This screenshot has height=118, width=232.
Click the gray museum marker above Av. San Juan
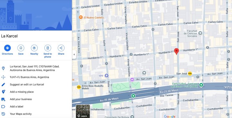pos(144,73)
